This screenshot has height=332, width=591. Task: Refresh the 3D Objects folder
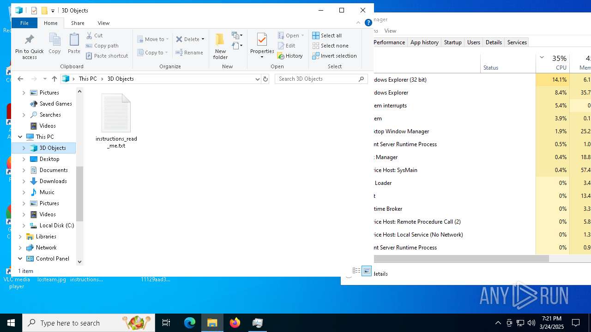265,79
